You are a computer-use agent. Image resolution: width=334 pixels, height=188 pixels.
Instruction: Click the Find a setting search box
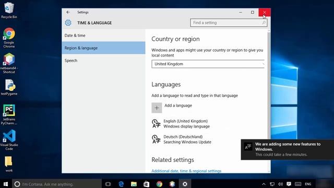[229, 22]
